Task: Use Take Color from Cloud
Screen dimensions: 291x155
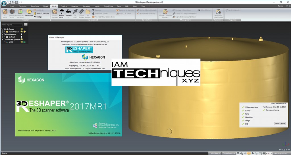Action: click(218, 14)
